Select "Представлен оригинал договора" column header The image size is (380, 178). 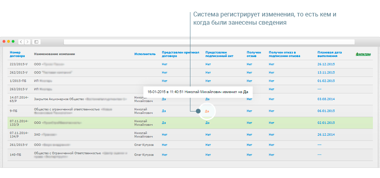[181, 54]
